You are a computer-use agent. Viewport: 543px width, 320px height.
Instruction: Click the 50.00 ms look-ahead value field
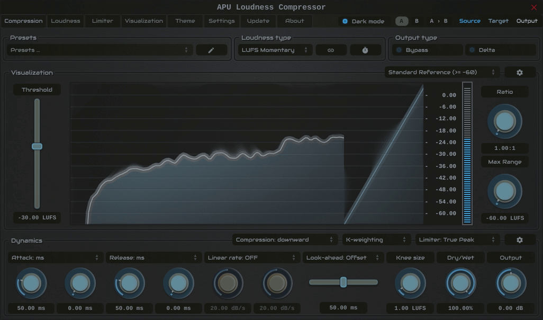click(343, 307)
